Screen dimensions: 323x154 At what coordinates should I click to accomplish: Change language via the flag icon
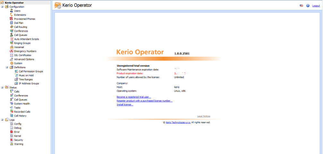tap(302, 6)
